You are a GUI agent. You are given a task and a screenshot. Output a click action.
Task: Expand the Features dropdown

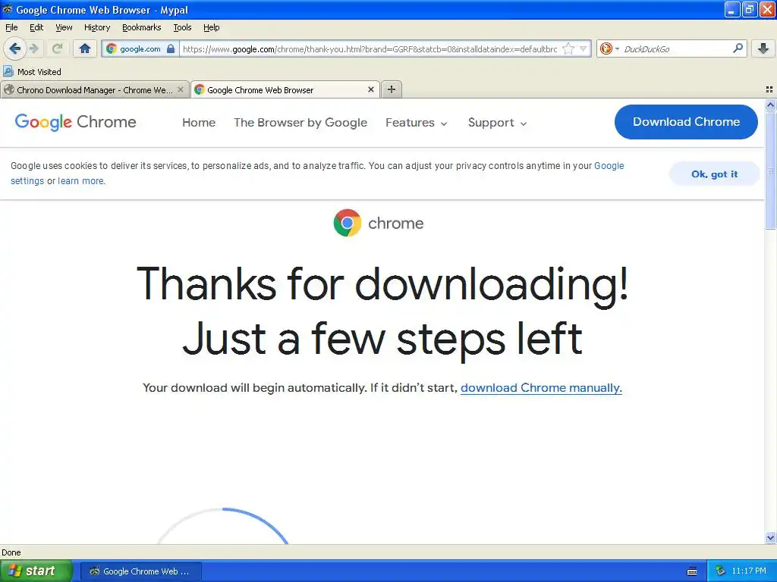(x=417, y=122)
